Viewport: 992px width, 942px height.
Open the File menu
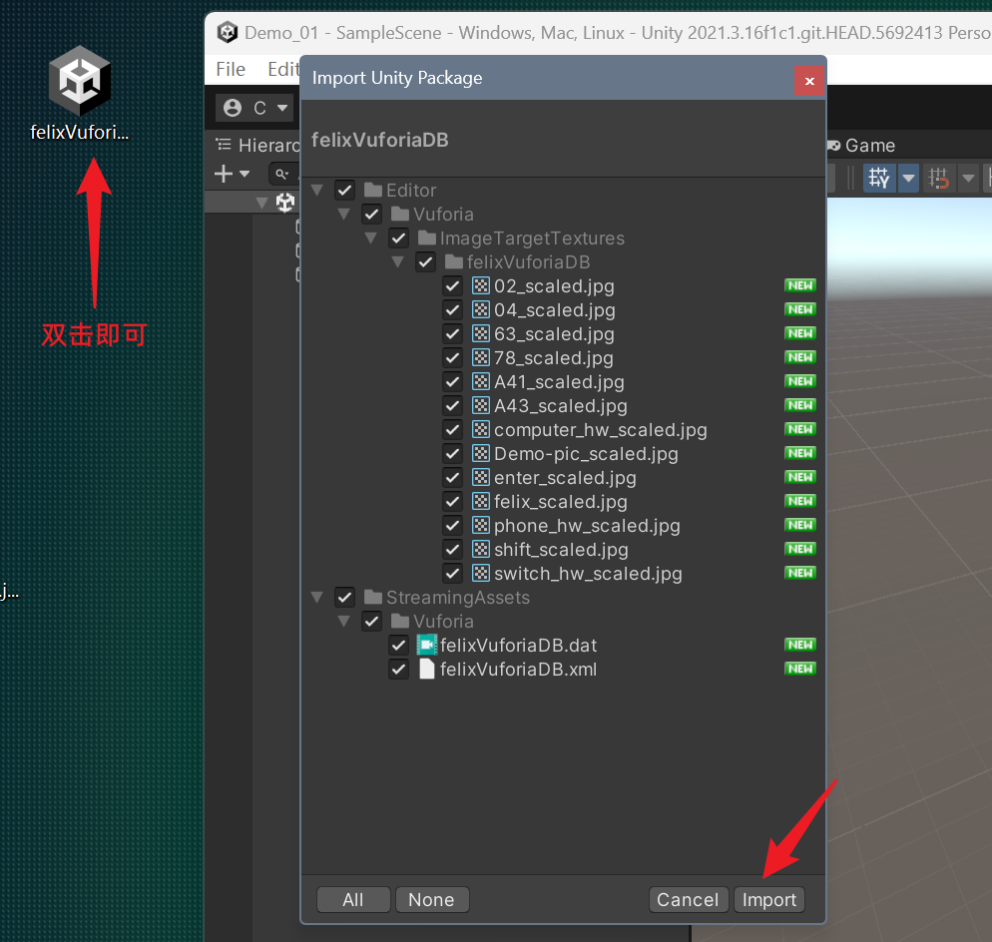click(231, 69)
